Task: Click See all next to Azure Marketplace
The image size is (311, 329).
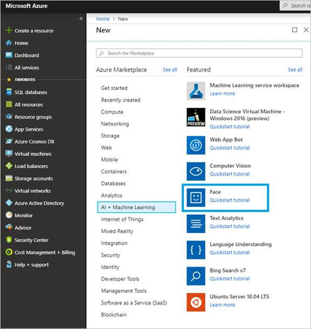Action: click(x=170, y=70)
